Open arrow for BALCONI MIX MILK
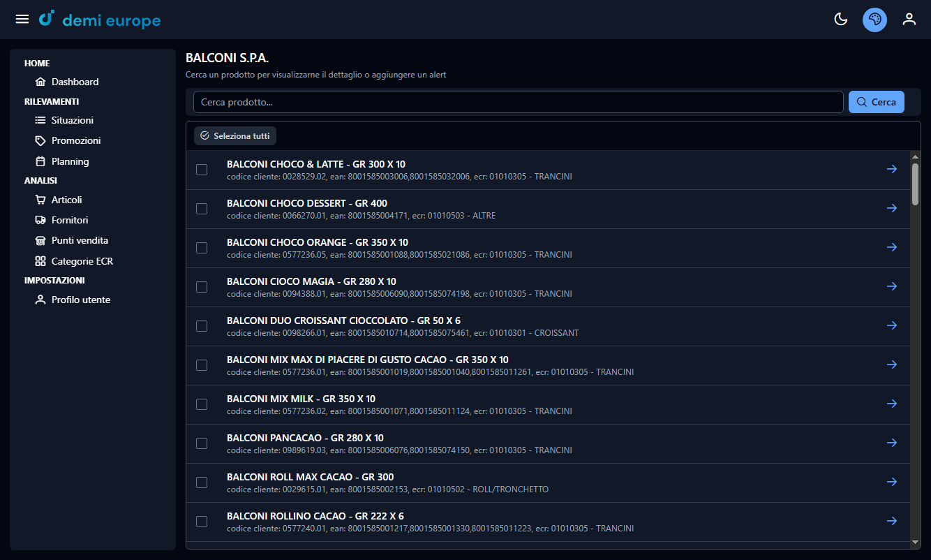This screenshot has width=931, height=560. [x=891, y=404]
